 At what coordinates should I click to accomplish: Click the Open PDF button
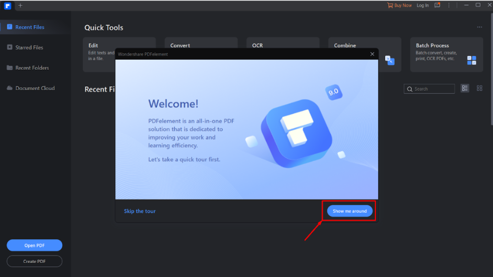coord(34,245)
